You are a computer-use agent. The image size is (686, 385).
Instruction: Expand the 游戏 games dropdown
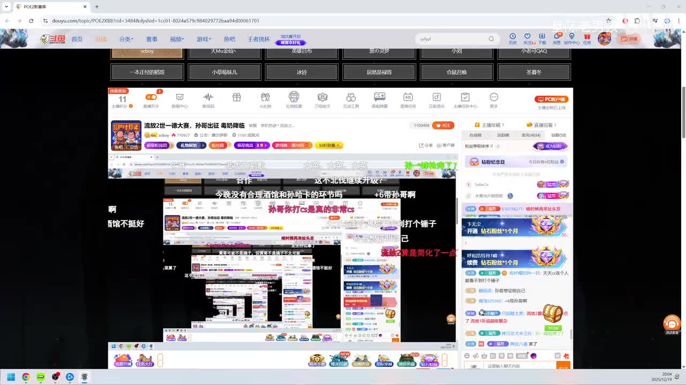coord(204,39)
